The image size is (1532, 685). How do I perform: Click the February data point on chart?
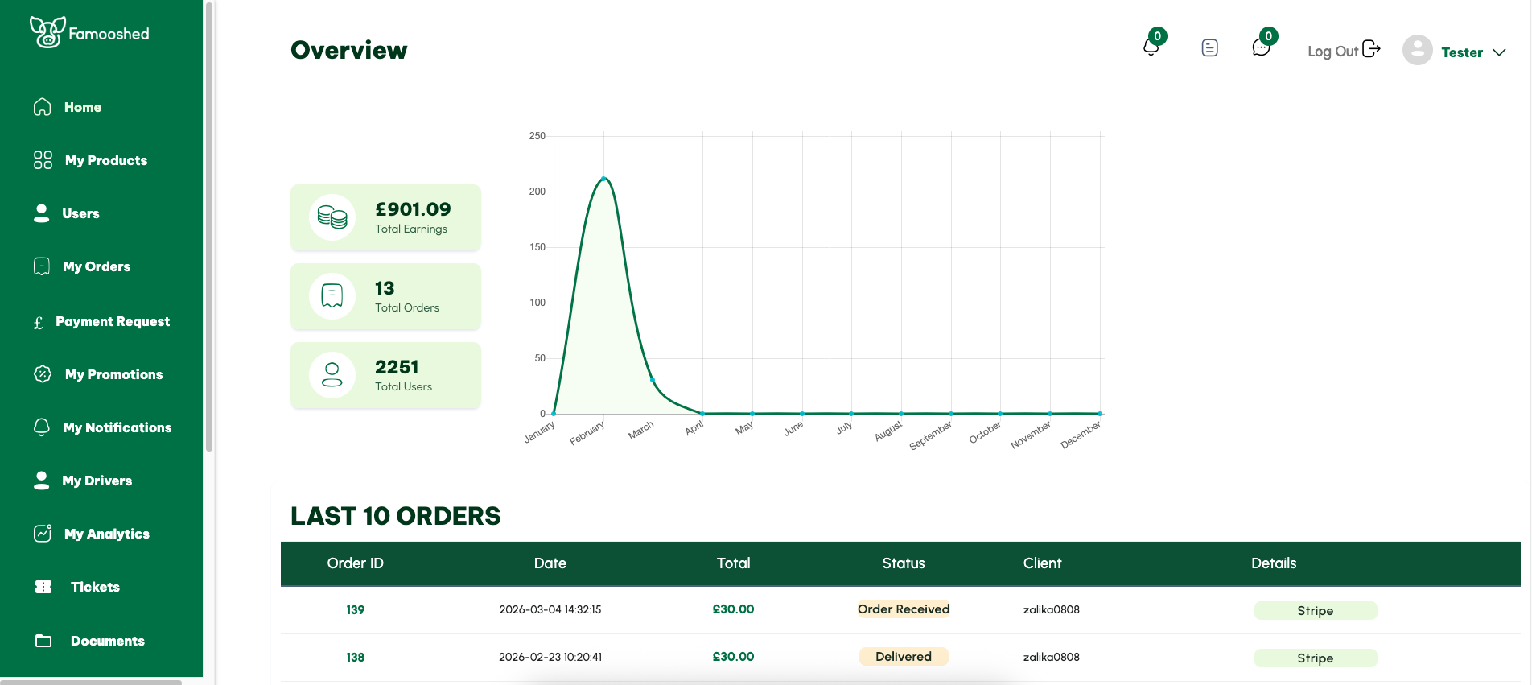pyautogui.click(x=603, y=179)
